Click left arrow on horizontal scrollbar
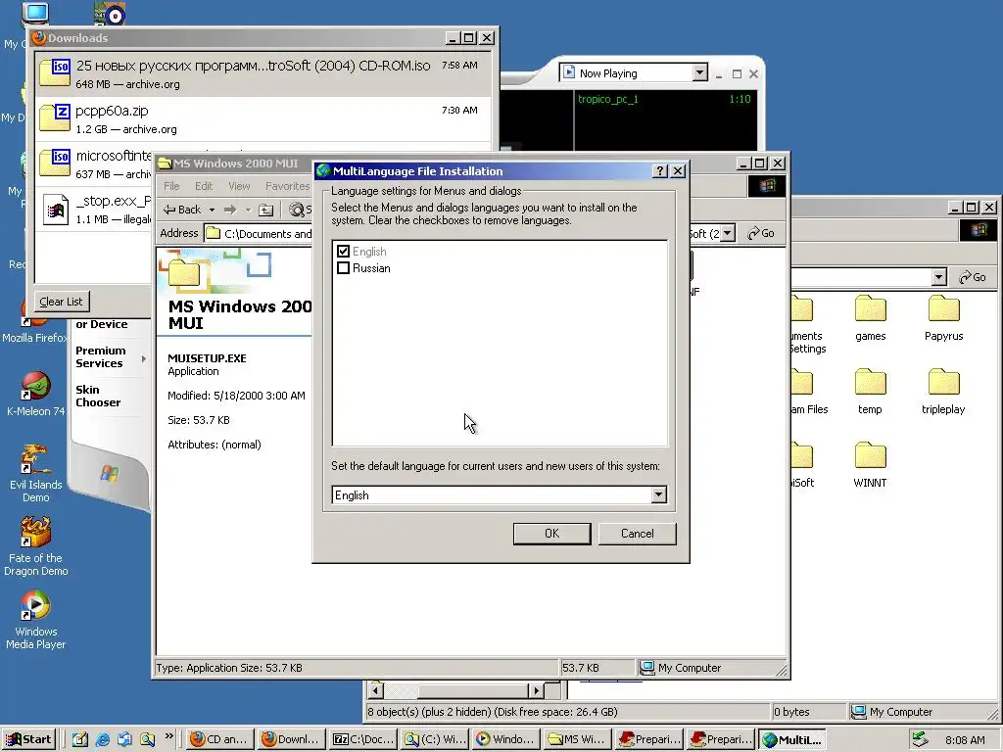The image size is (1003, 752). tap(375, 690)
